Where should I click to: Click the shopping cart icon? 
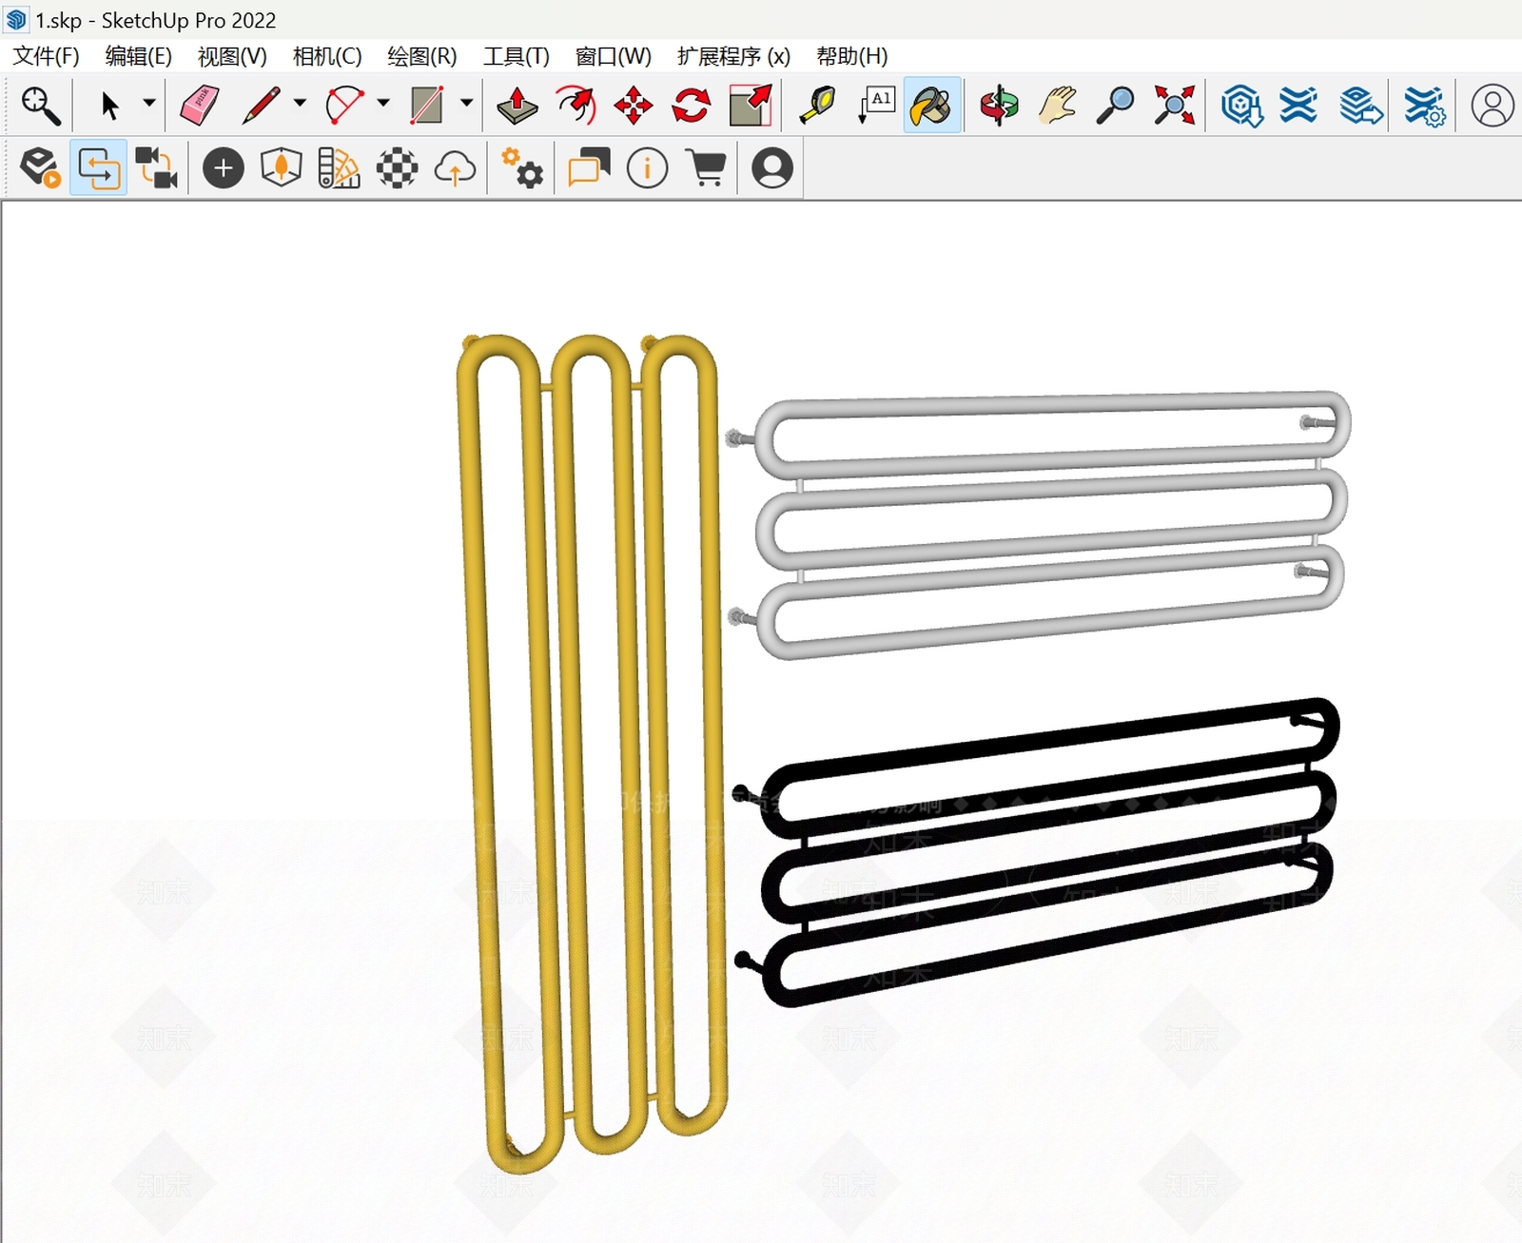706,168
